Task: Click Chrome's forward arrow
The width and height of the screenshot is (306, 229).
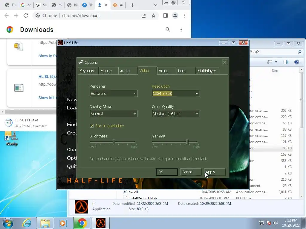Action: 16,16
